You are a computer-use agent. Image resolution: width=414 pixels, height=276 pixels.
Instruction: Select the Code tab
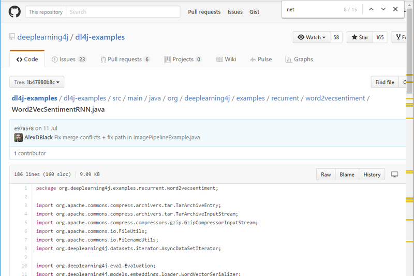coord(27,59)
